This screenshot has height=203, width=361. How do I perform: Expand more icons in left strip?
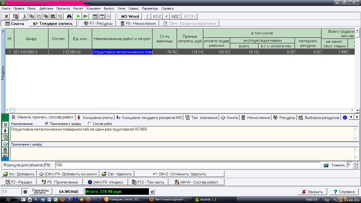click(5, 159)
